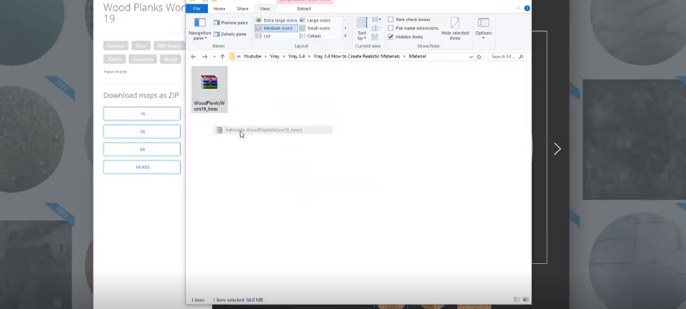Viewport: 686px width, 309px height.
Task: Click Hide selected items icon
Action: (455, 29)
